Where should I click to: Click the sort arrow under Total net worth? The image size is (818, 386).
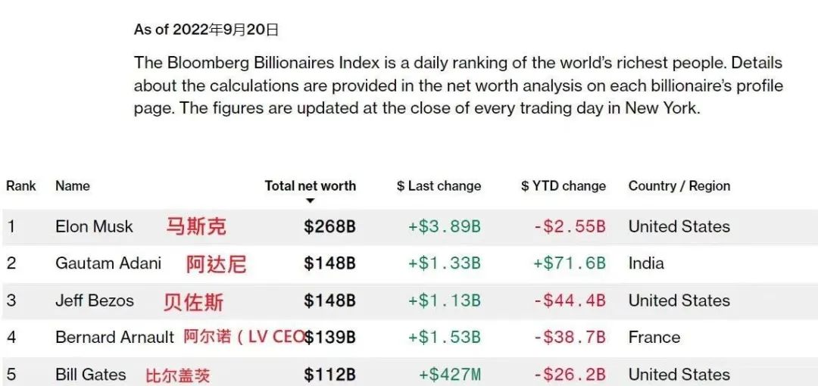(311, 201)
